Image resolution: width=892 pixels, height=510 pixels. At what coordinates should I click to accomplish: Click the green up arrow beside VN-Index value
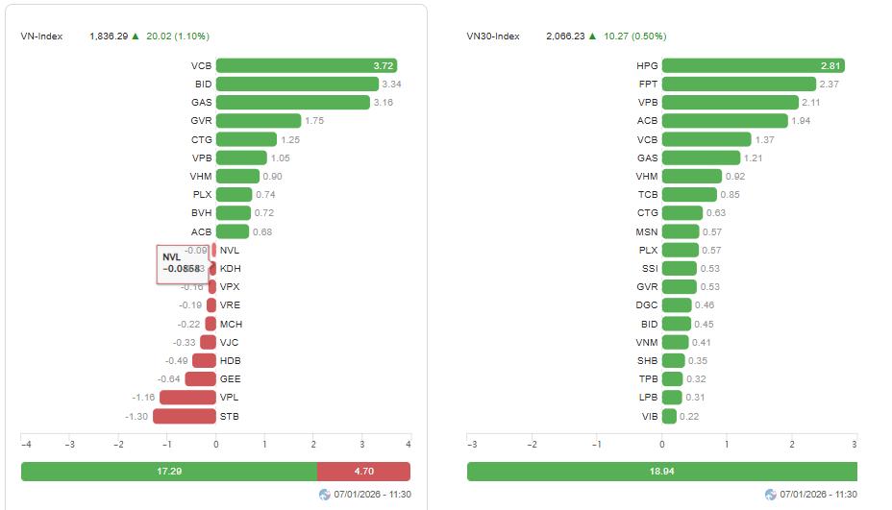139,36
